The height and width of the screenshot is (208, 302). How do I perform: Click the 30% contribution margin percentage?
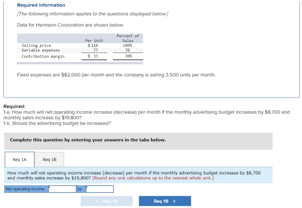[x=128, y=56]
